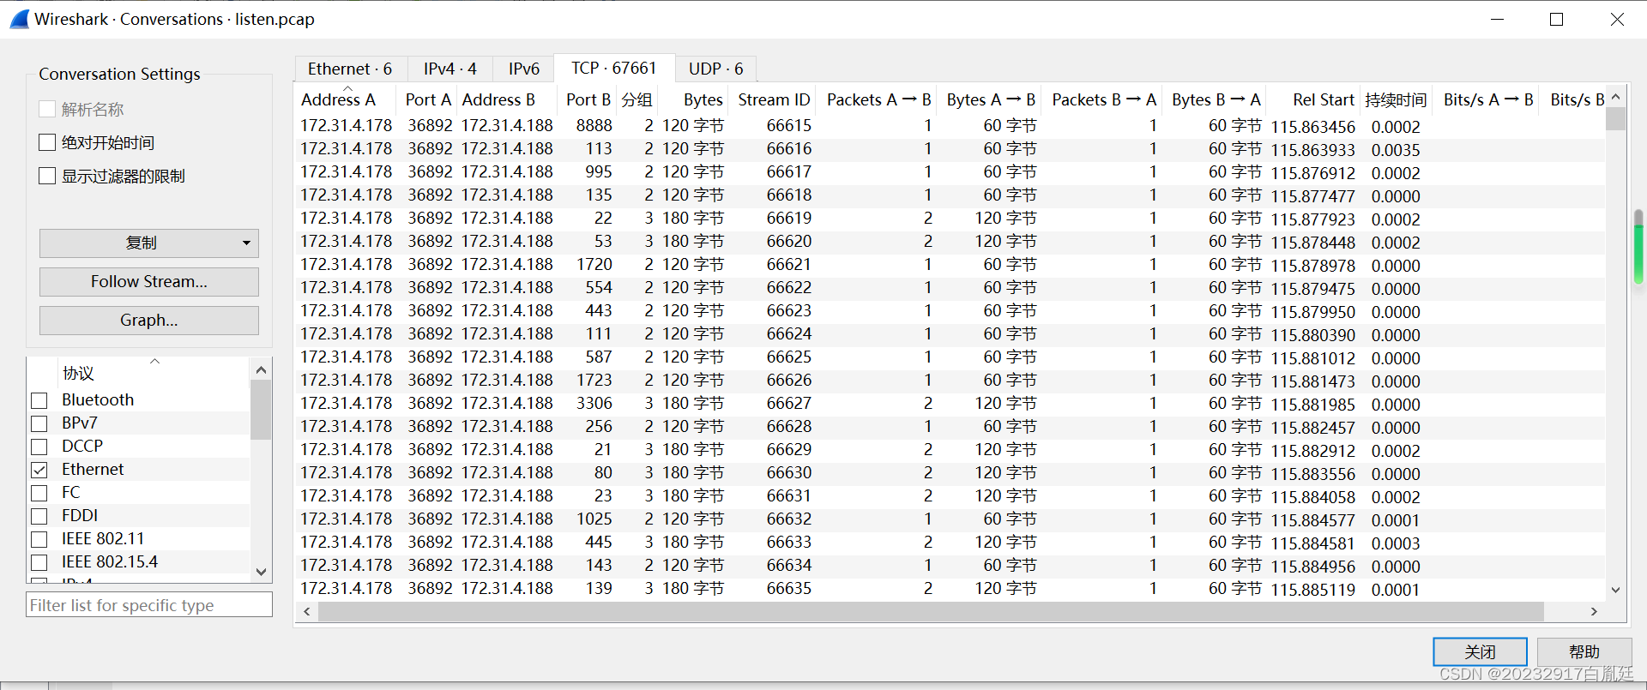The image size is (1647, 690).
Task: Switch to the IPv4 · 4 tab
Action: click(x=450, y=69)
